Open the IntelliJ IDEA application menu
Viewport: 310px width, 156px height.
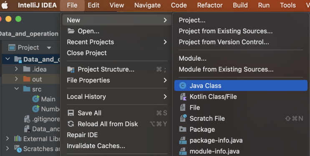coord(38,5)
